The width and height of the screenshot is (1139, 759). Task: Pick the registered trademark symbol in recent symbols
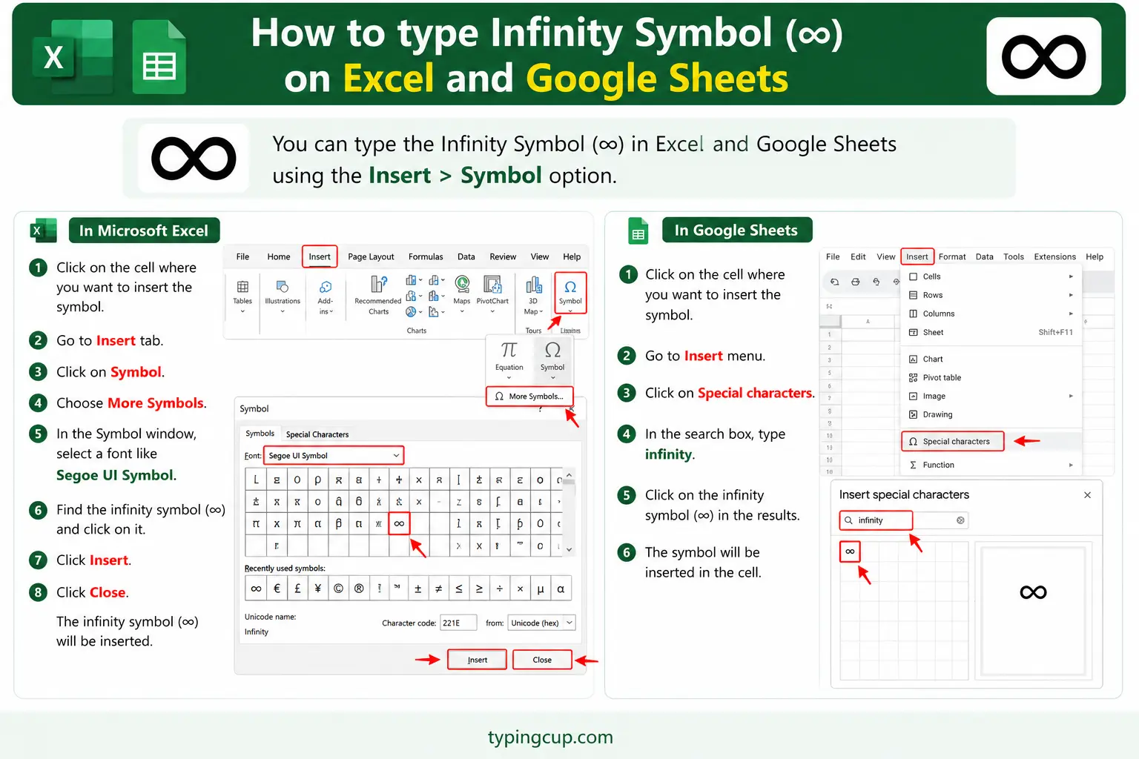[x=359, y=589]
